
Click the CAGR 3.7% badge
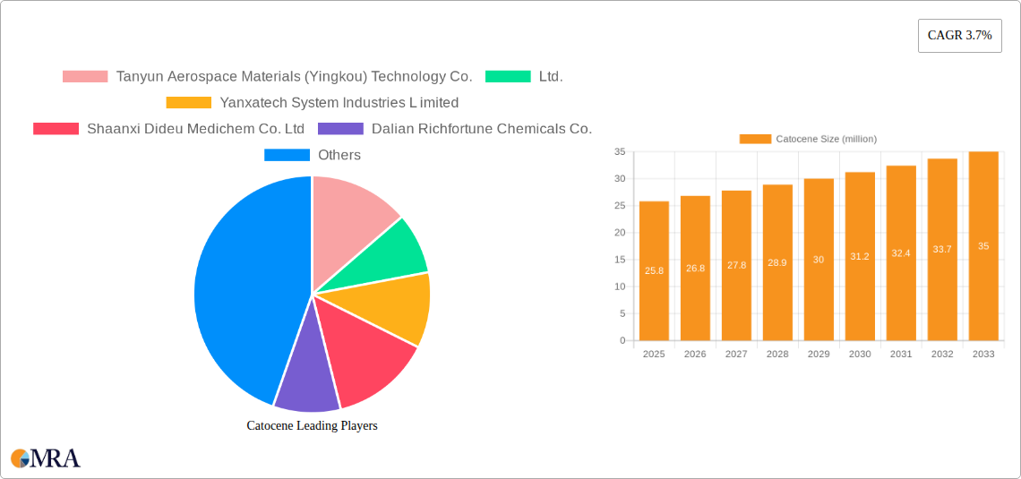click(960, 36)
